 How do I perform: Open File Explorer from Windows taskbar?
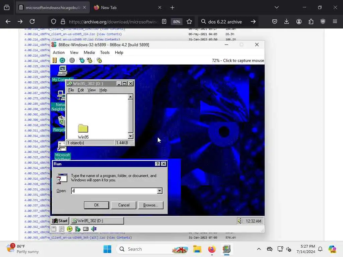197,249
